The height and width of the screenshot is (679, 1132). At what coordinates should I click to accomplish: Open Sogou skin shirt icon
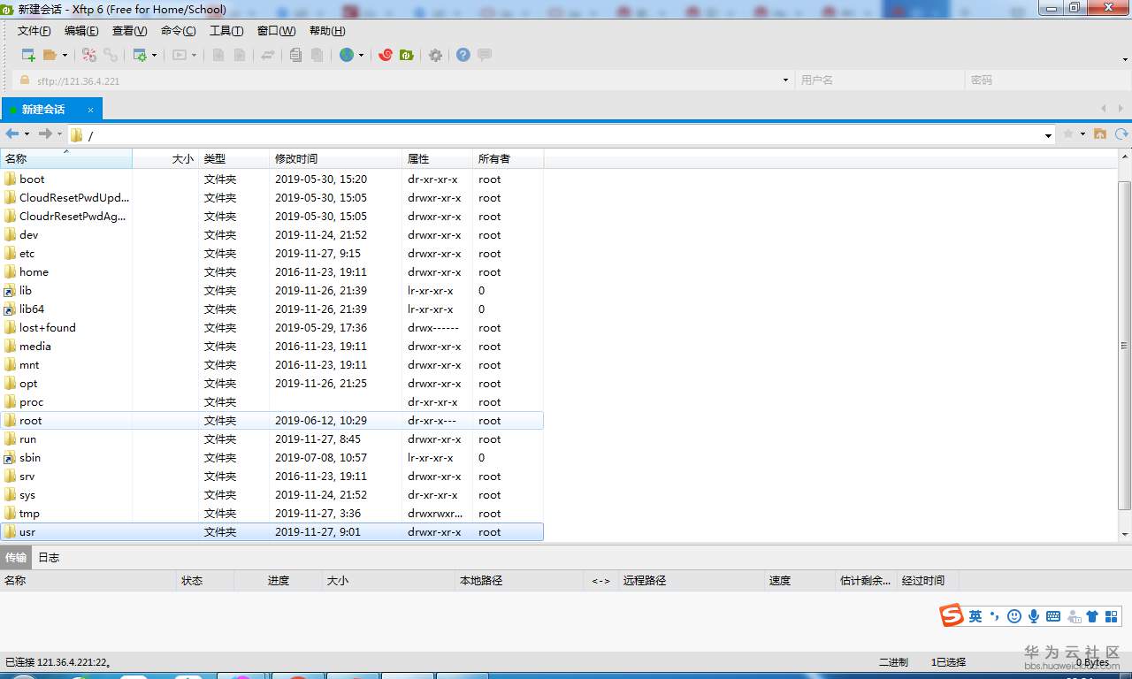click(x=1092, y=616)
